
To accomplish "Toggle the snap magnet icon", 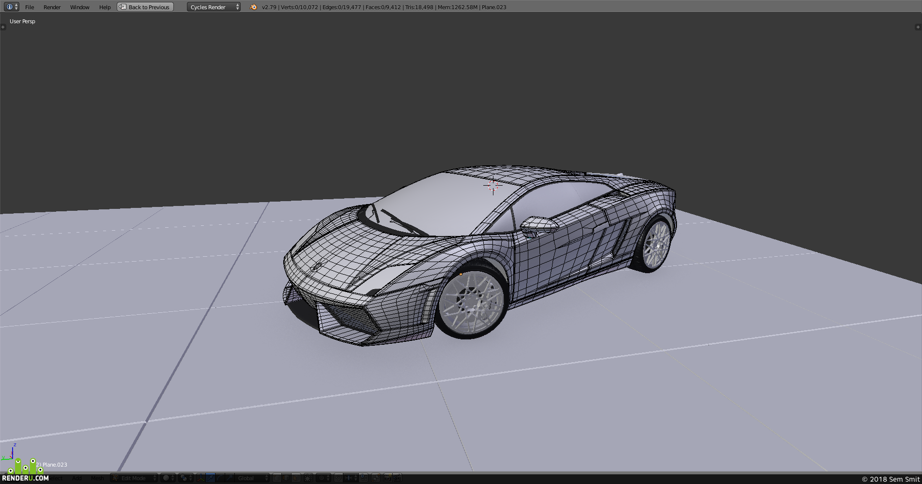I will coord(338,478).
